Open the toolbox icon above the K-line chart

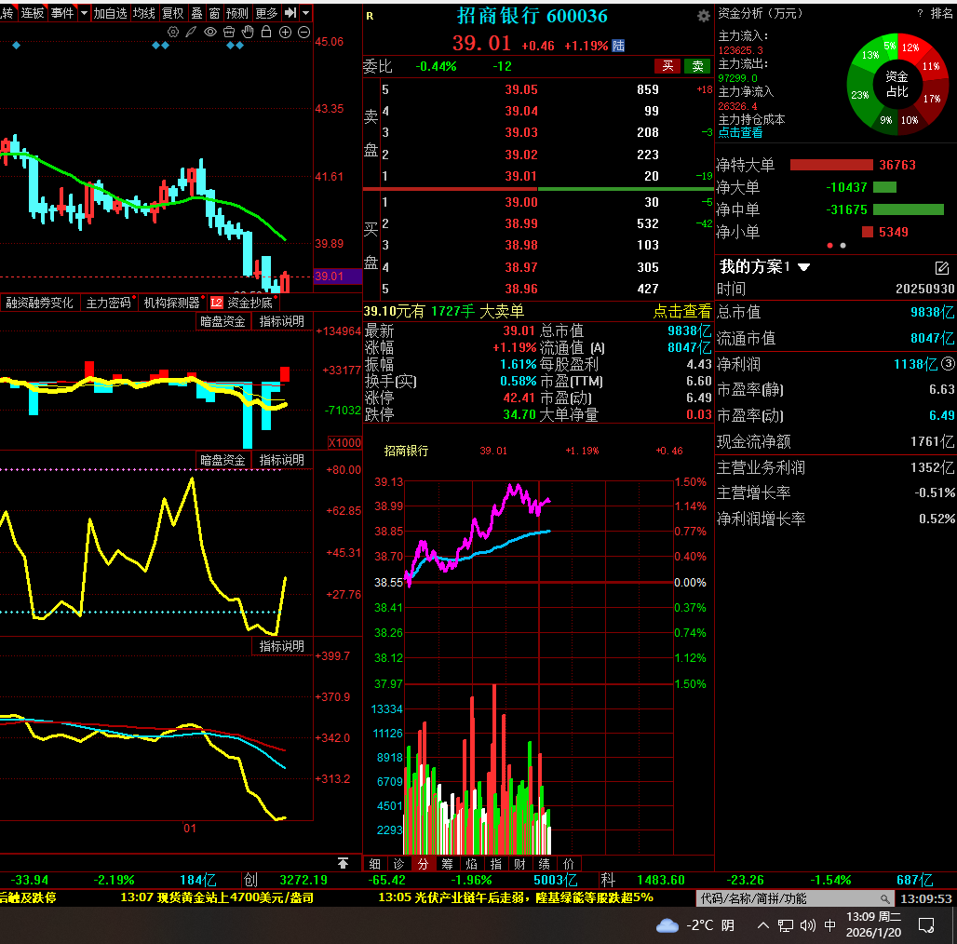click(229, 32)
